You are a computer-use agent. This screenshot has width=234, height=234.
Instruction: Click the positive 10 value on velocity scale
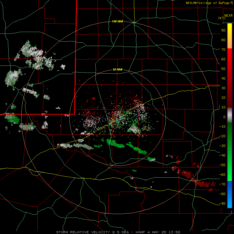pyautogui.click(x=223, y=107)
